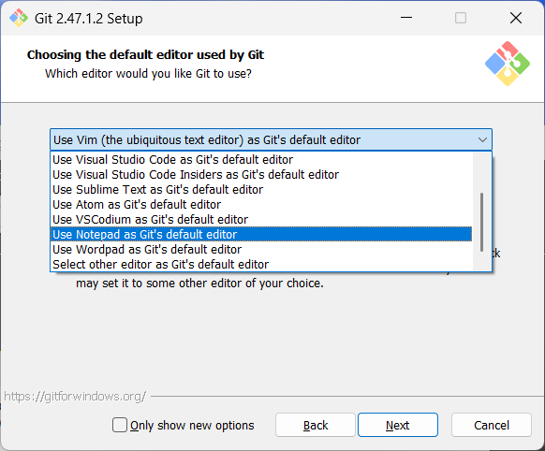
Task: Cancel the Git setup
Action: click(492, 425)
